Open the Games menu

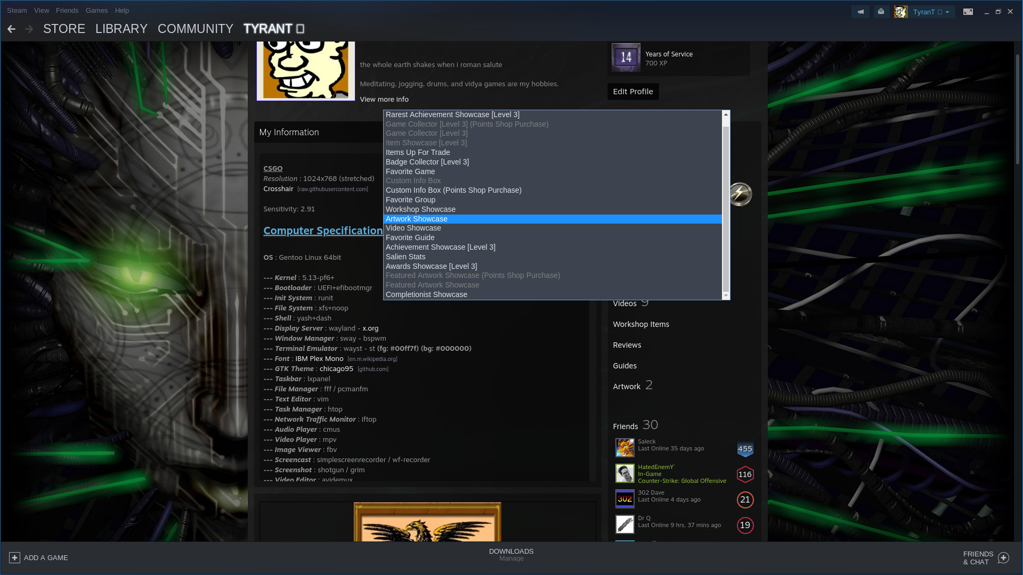click(x=96, y=11)
